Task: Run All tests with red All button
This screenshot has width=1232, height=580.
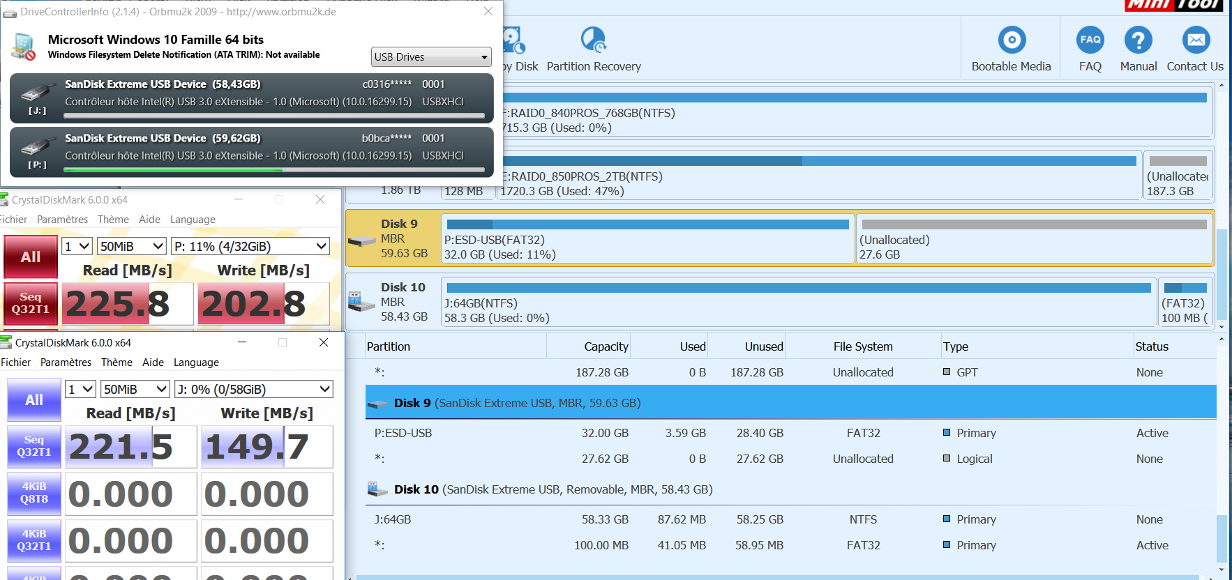Action: [31, 257]
